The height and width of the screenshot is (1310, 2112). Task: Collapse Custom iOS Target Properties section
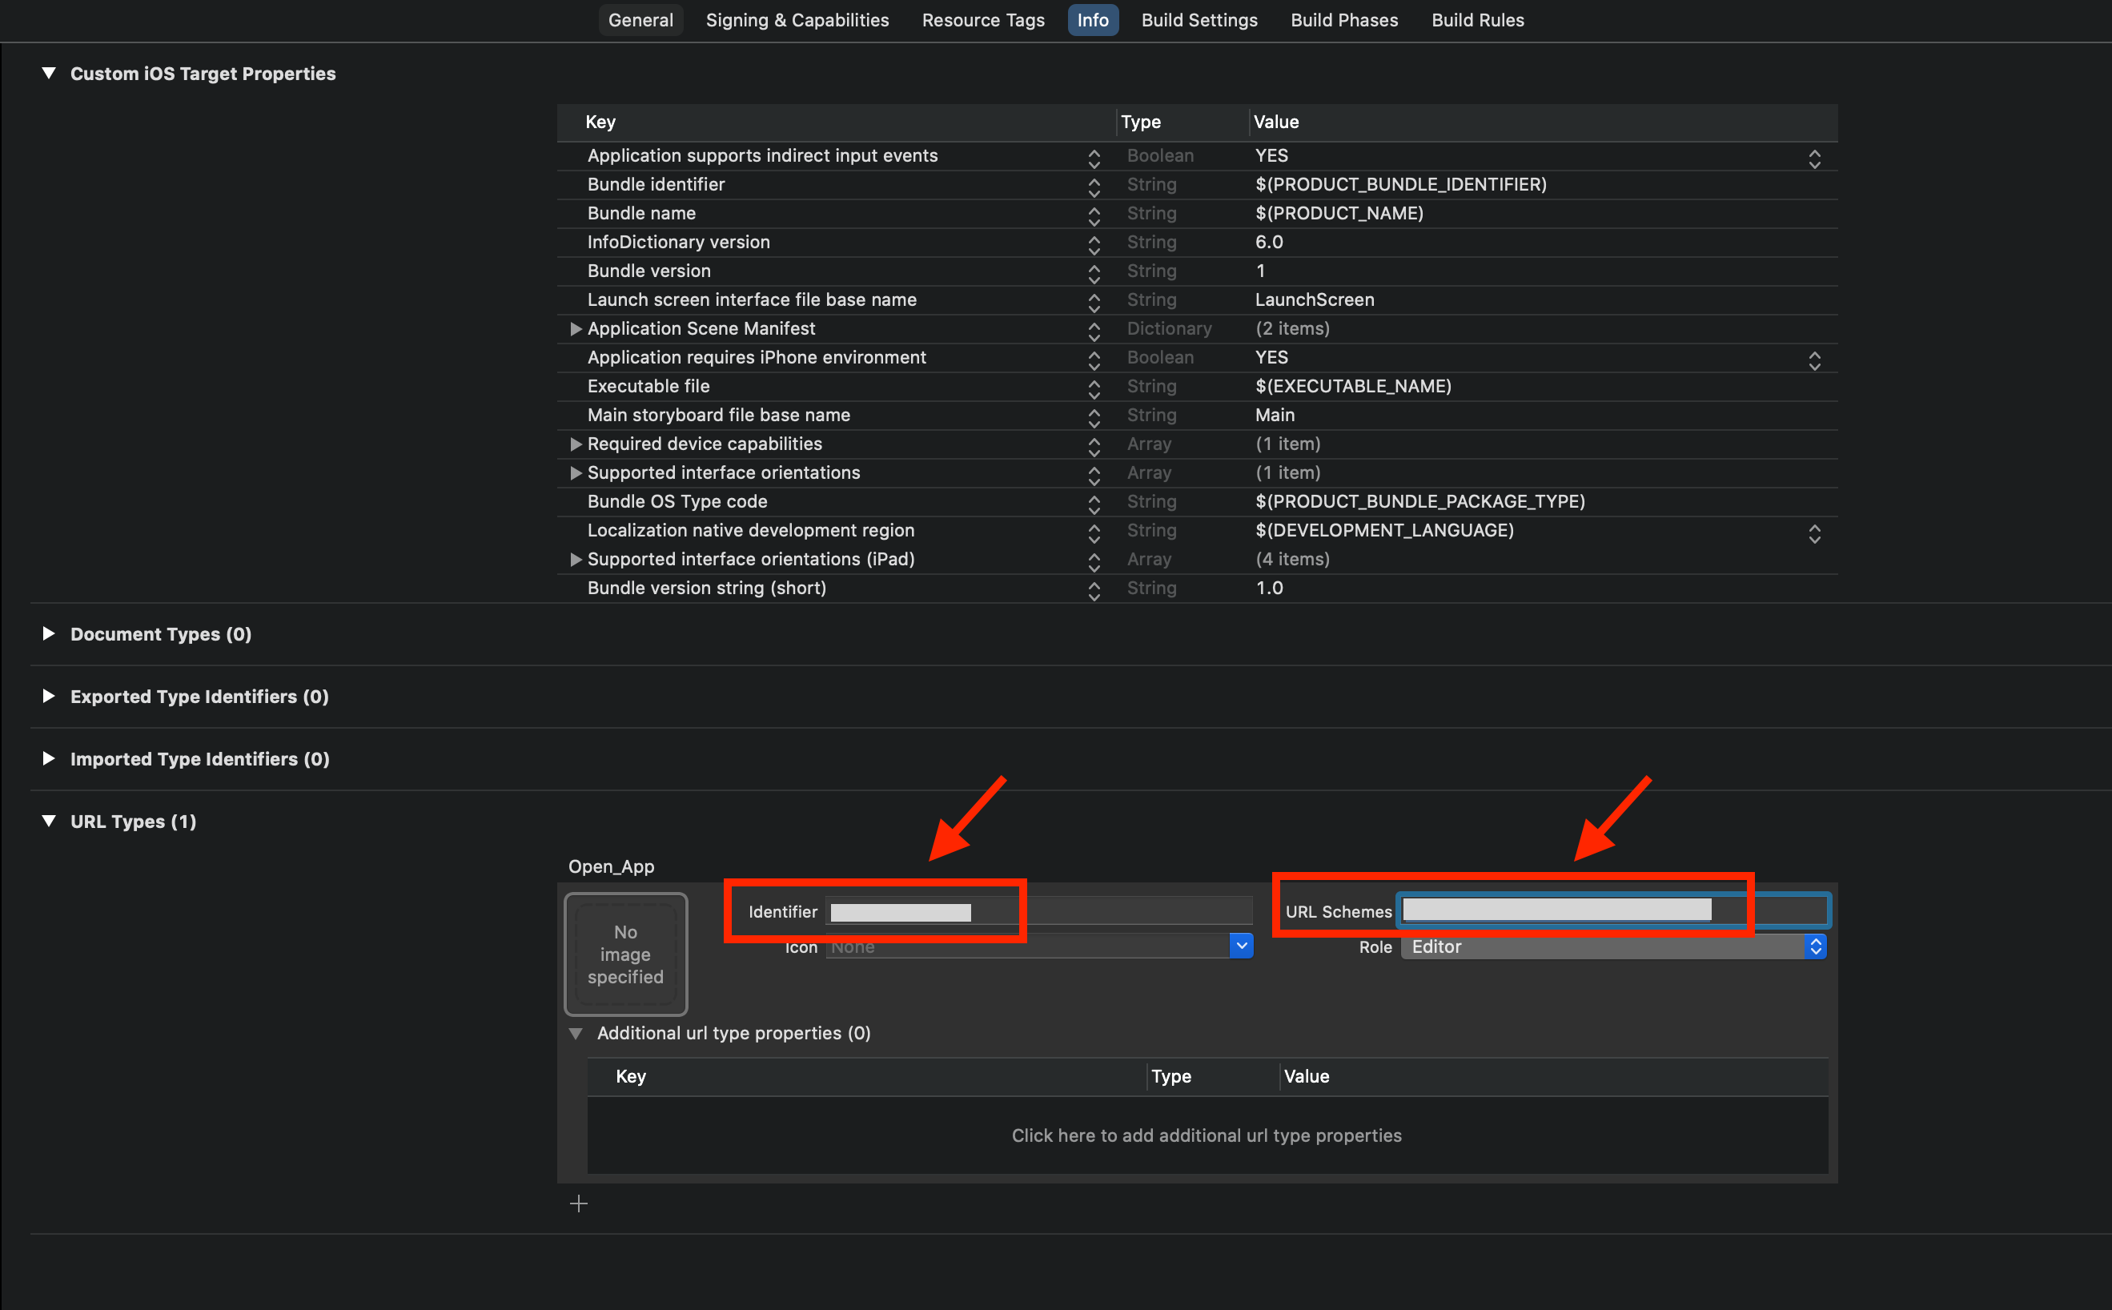tap(50, 74)
